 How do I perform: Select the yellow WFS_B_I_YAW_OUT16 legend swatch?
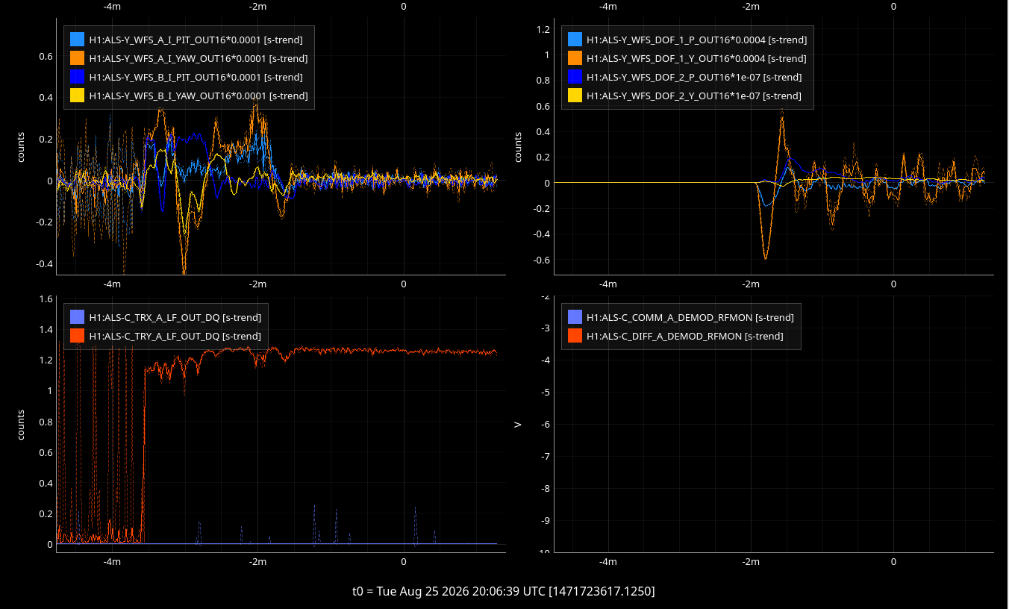coord(77,95)
